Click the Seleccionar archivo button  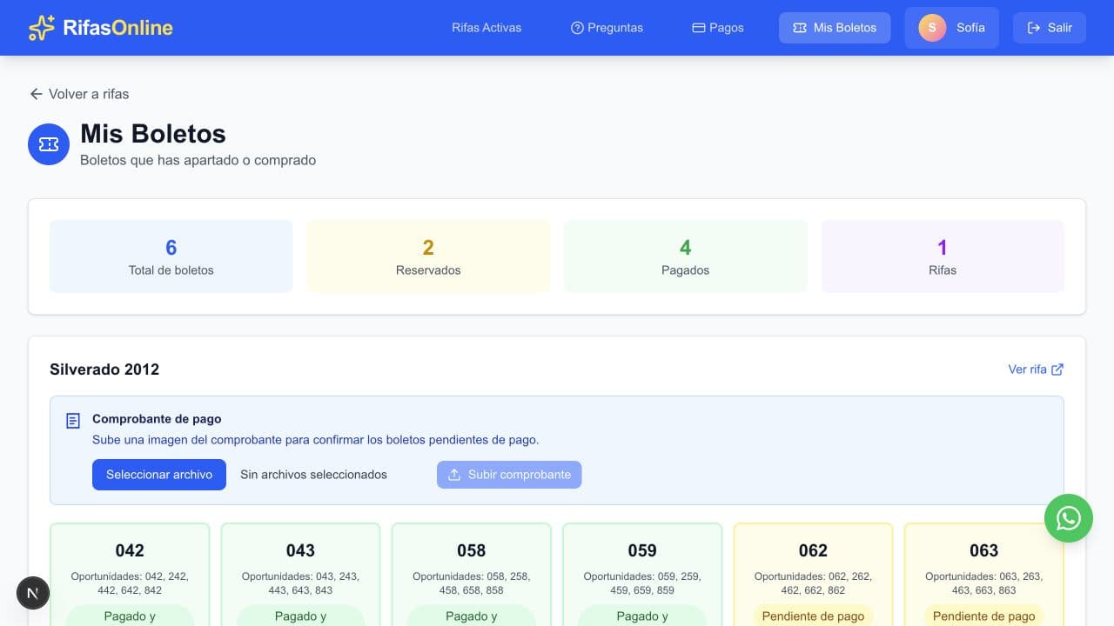click(159, 475)
